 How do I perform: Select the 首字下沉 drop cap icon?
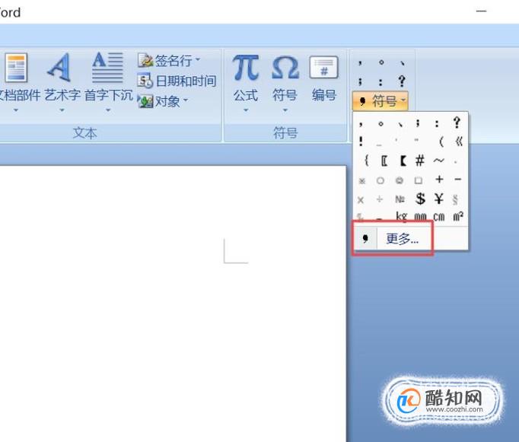tap(108, 67)
